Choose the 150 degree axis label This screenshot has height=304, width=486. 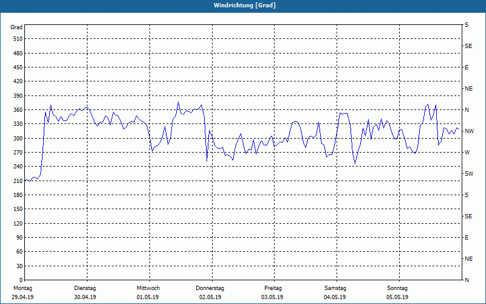[x=18, y=209]
